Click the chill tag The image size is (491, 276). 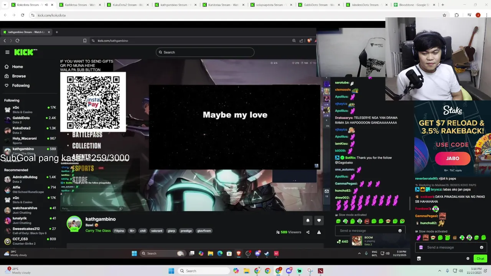[143, 231]
